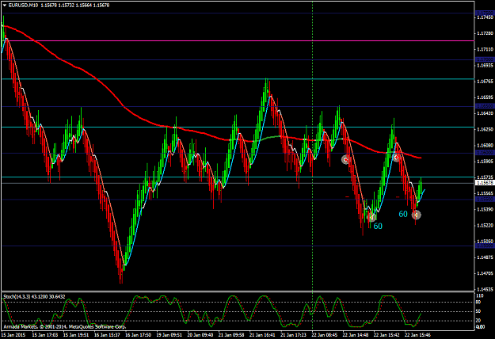Image resolution: width=495 pixels, height=339 pixels.
Task: Open the chart menu triangle beside EURUSD,M10
Action: [x=5, y=5]
